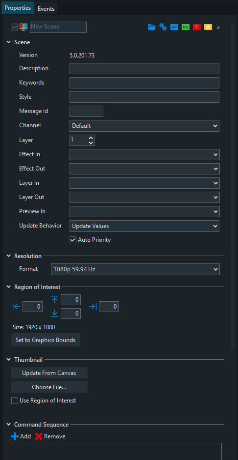The width and height of the screenshot is (238, 460).
Task: Enable Use Region of Interest checkbox
Action: 15,401
